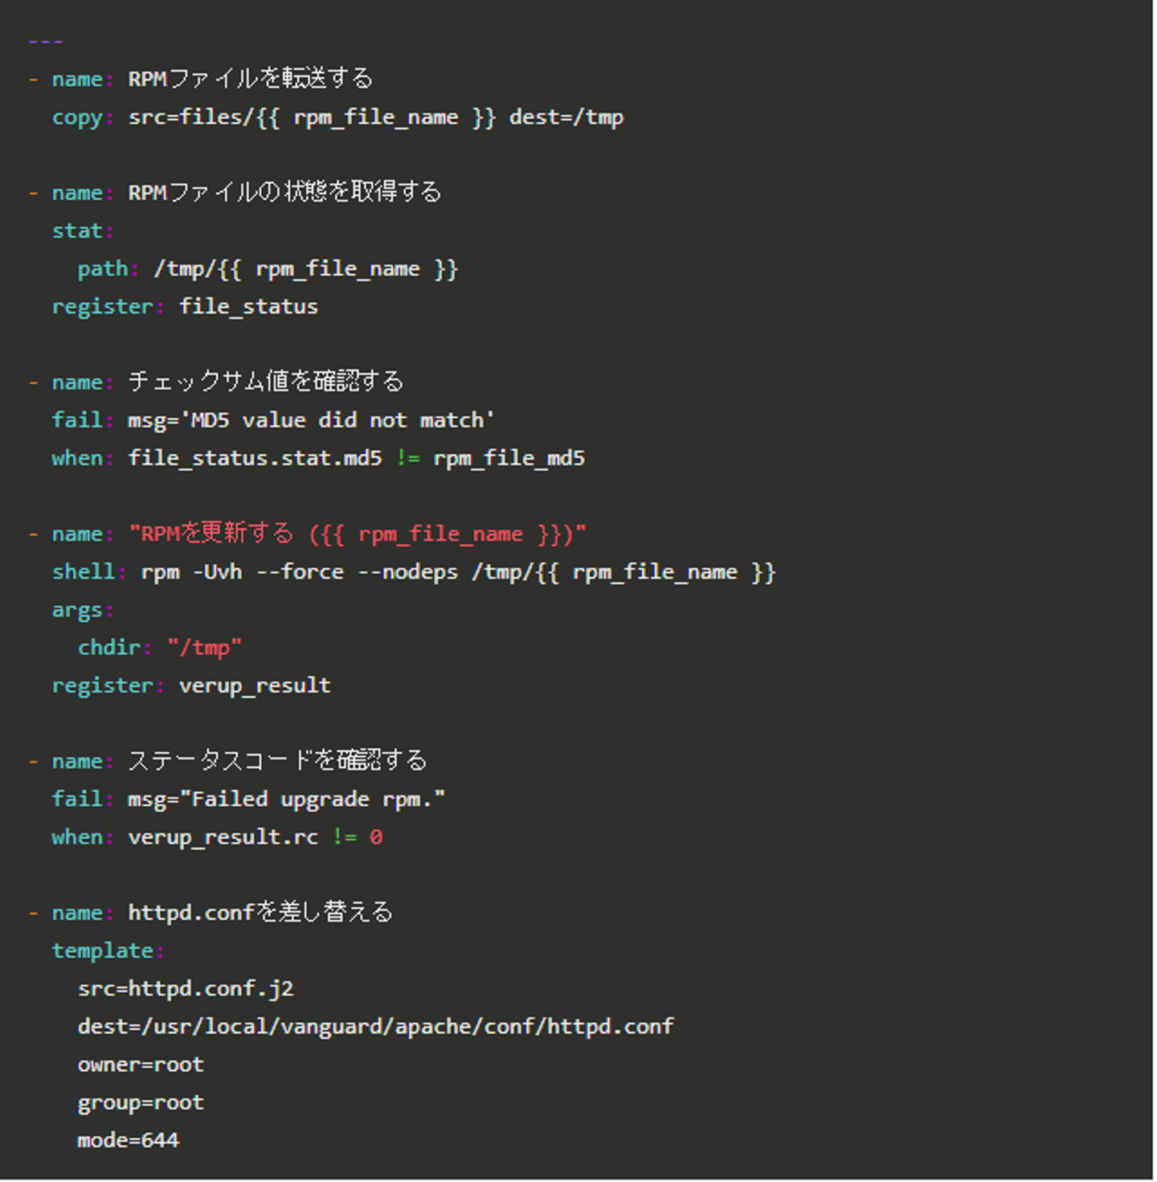Click the chdir "/tmp" value
Viewport: 1157px width, 1182px height.
pyautogui.click(x=204, y=648)
